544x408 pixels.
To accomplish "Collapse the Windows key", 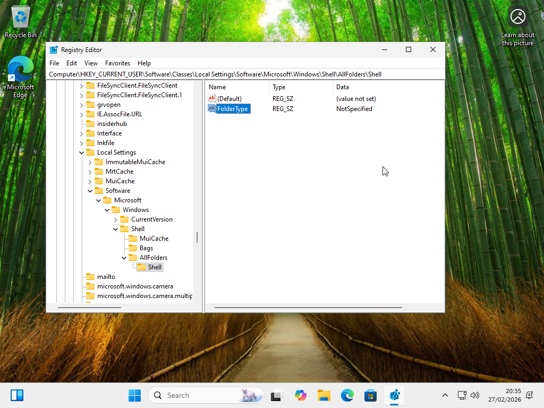I will click(107, 210).
